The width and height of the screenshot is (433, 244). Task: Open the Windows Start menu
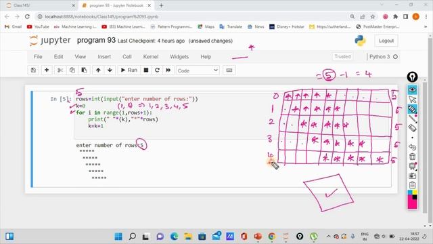118,237
